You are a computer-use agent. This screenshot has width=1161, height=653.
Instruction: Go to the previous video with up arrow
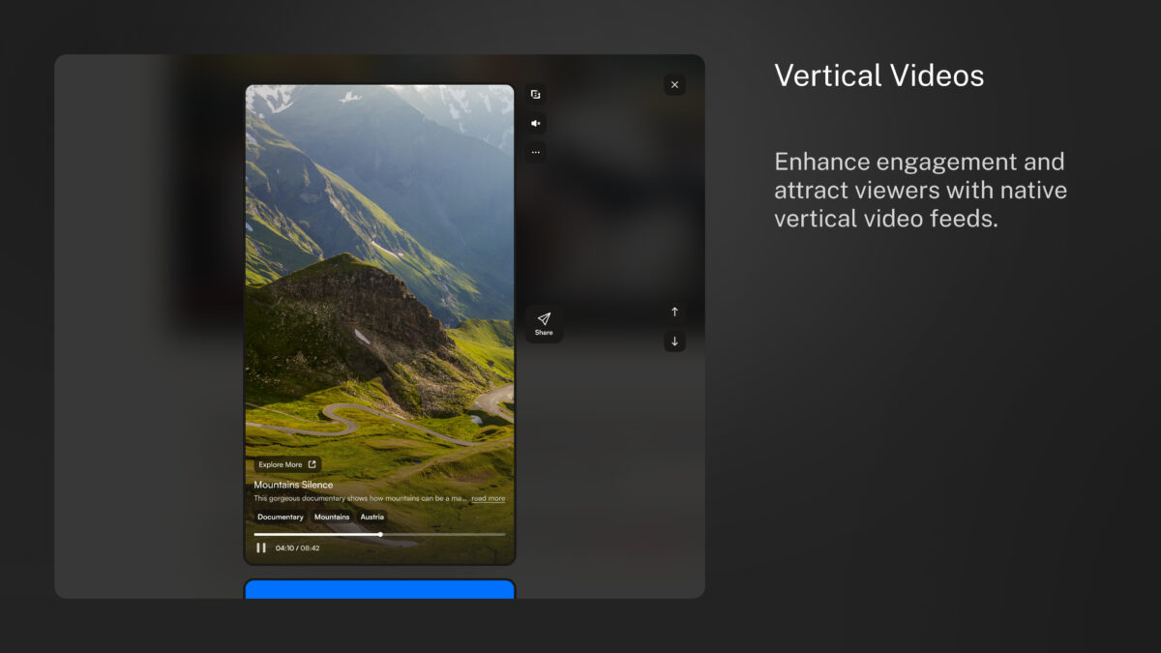[x=674, y=312]
